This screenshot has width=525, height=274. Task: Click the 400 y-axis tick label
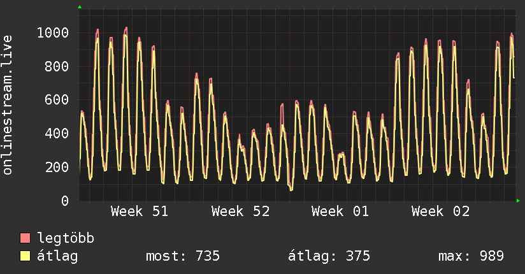(57, 133)
